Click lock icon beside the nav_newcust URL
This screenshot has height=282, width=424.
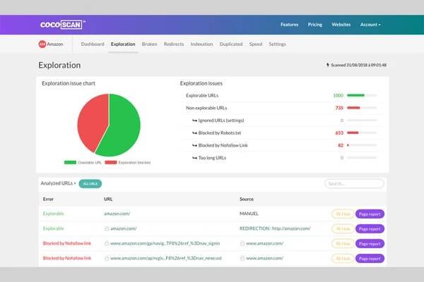coord(107,258)
